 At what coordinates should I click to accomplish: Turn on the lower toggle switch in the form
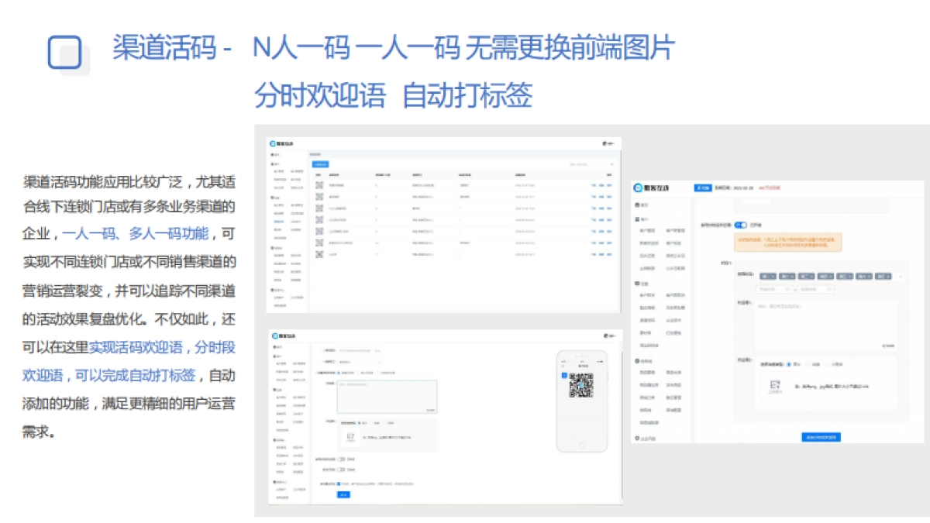click(342, 470)
